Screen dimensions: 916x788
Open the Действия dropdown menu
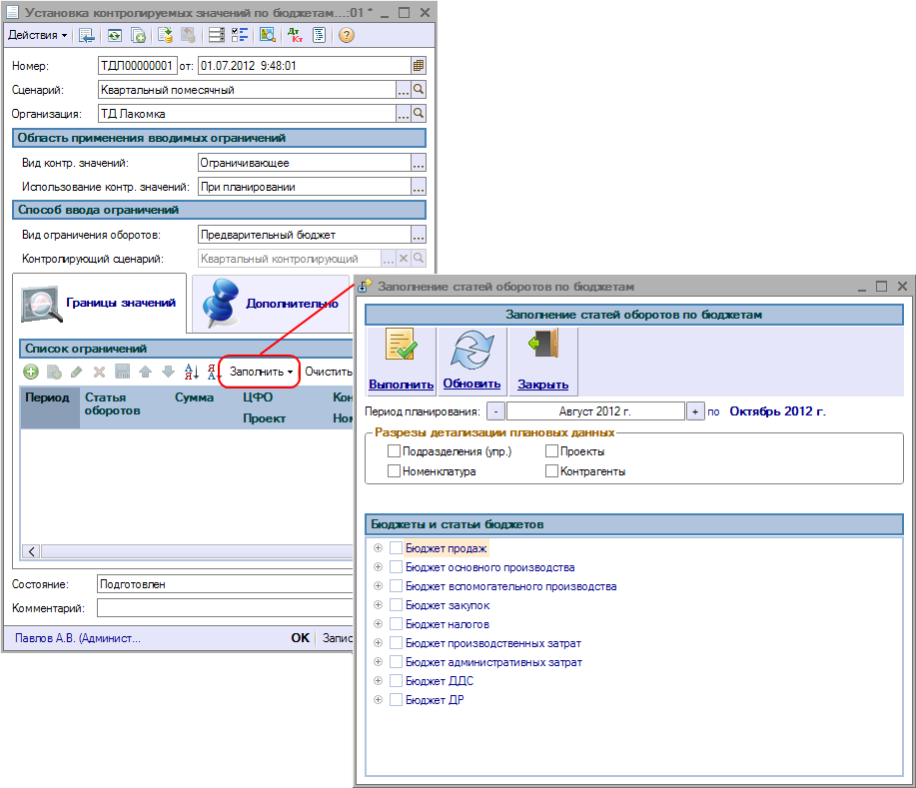point(38,35)
